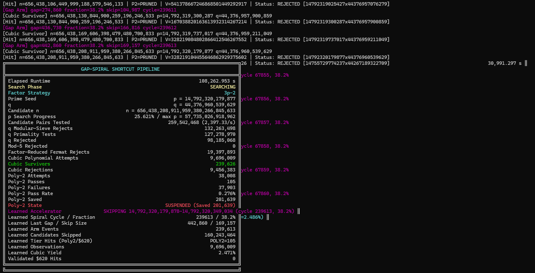Select the Gap Arm line with gap=274,860
The width and height of the screenshot is (535, 273).
coord(90,10)
